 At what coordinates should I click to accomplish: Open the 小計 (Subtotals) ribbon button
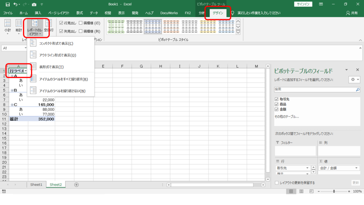click(x=7, y=27)
